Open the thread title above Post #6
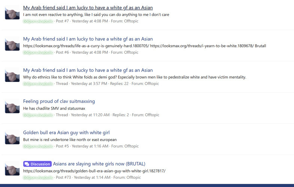The height and width of the screenshot is (187, 294). [x=88, y=39]
